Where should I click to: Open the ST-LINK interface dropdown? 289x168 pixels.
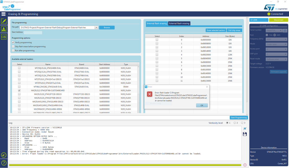259,20
